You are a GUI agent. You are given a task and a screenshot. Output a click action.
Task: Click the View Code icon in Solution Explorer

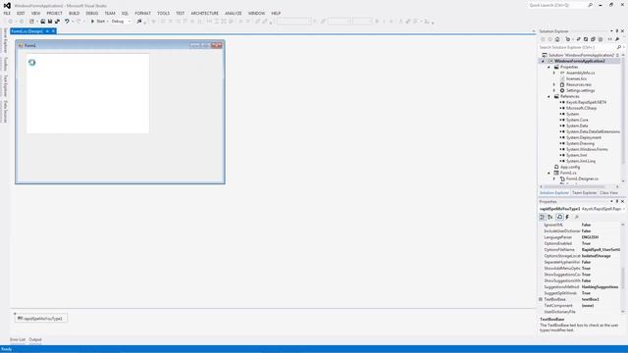pos(609,39)
